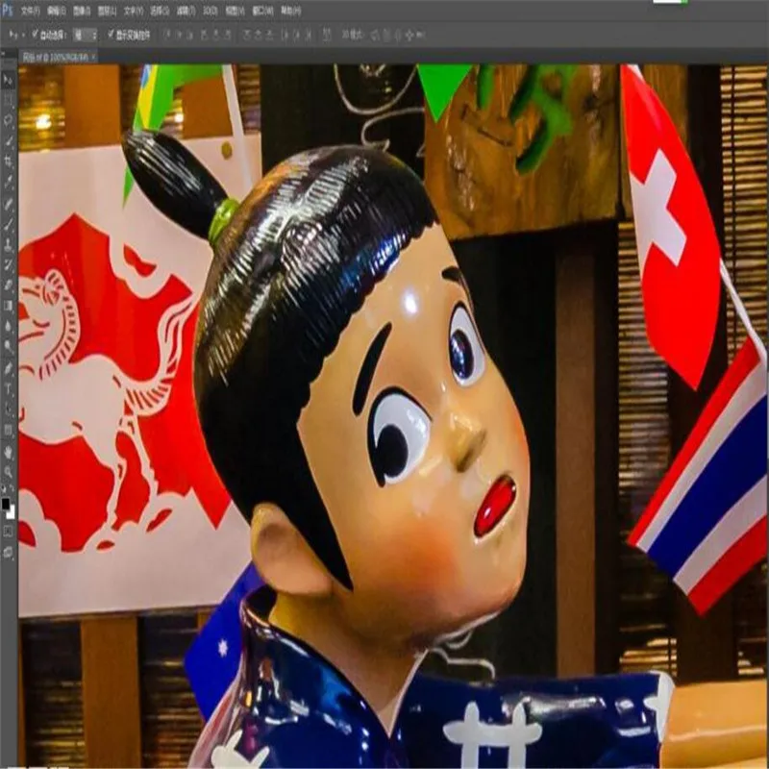
Task: Open the auto-select target dropdown
Action: pyautogui.click(x=85, y=35)
